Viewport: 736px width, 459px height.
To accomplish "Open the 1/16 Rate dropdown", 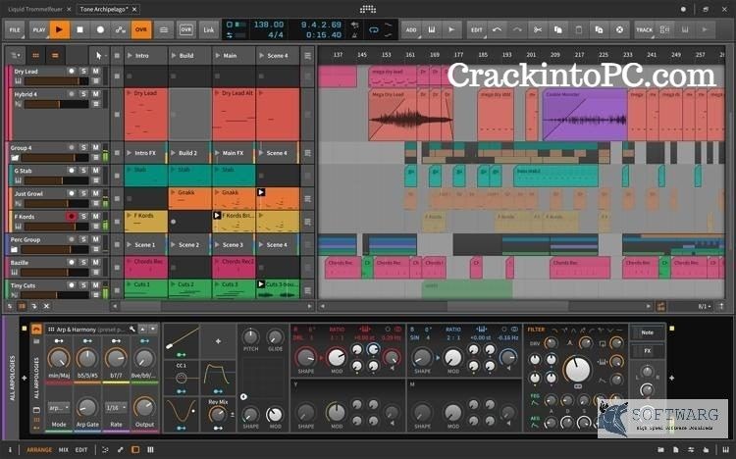I will tap(116, 408).
